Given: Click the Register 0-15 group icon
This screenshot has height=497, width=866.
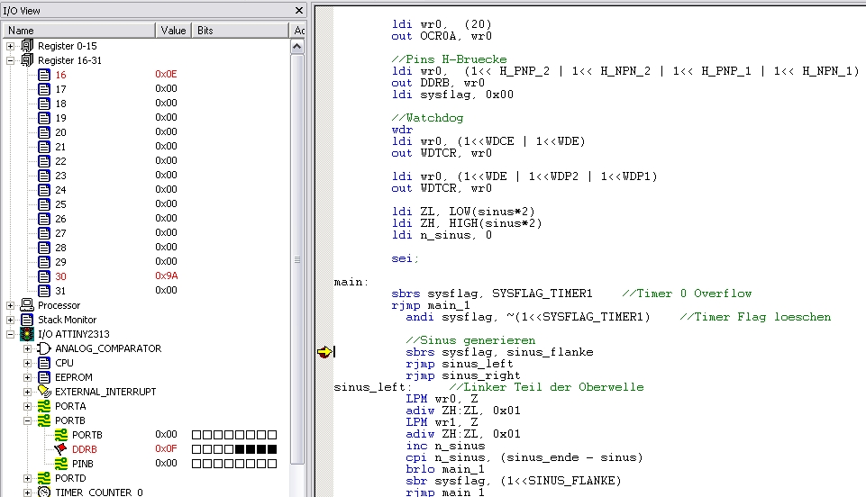Looking at the screenshot, I should [x=27, y=45].
